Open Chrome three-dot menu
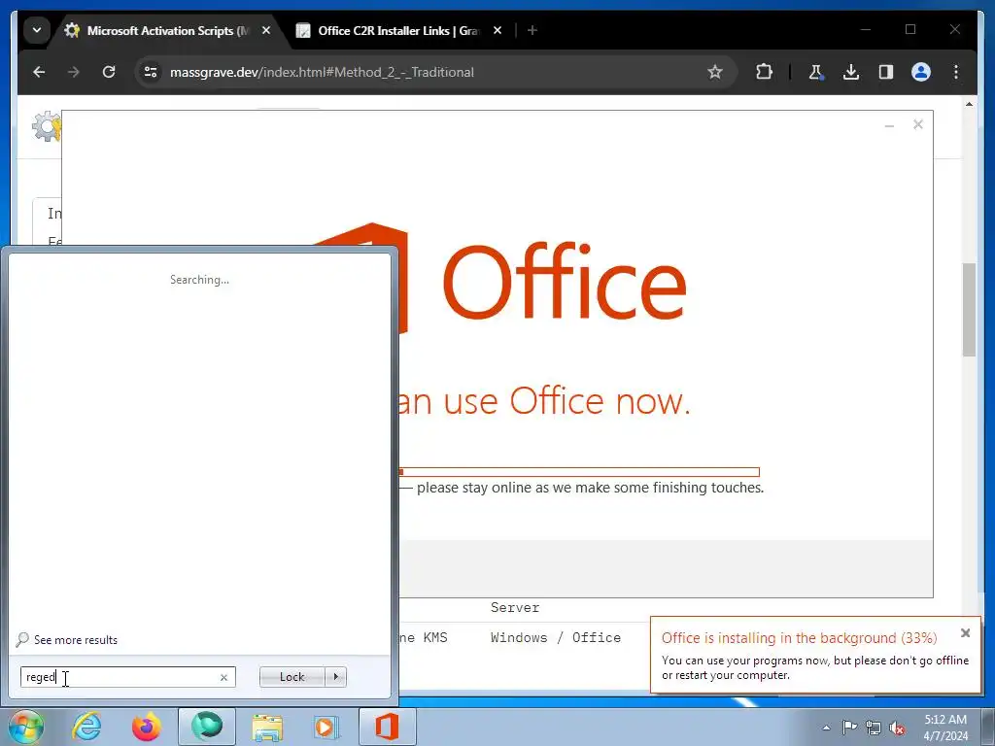This screenshot has height=746, width=995. coord(956,72)
